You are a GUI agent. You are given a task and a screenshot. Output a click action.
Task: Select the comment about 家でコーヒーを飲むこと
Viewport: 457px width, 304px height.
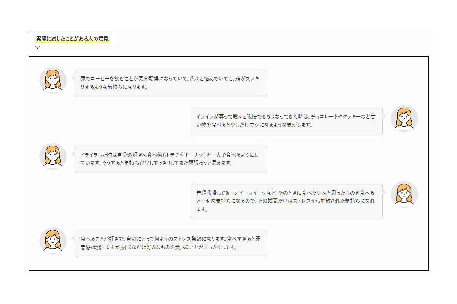pyautogui.click(x=171, y=83)
